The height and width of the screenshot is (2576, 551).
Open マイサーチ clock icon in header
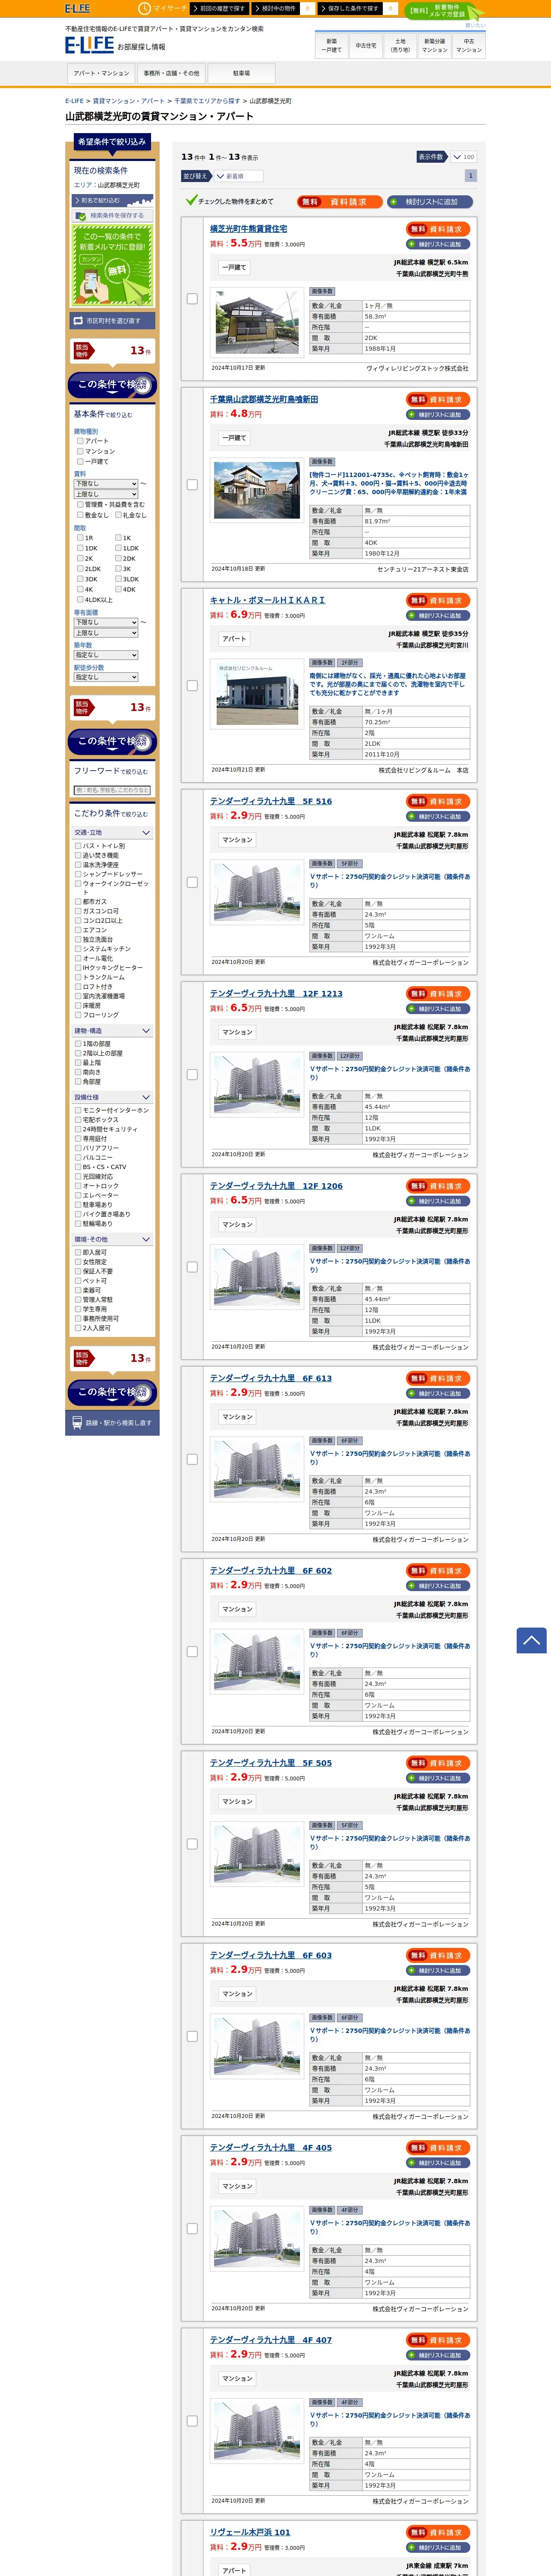[144, 8]
